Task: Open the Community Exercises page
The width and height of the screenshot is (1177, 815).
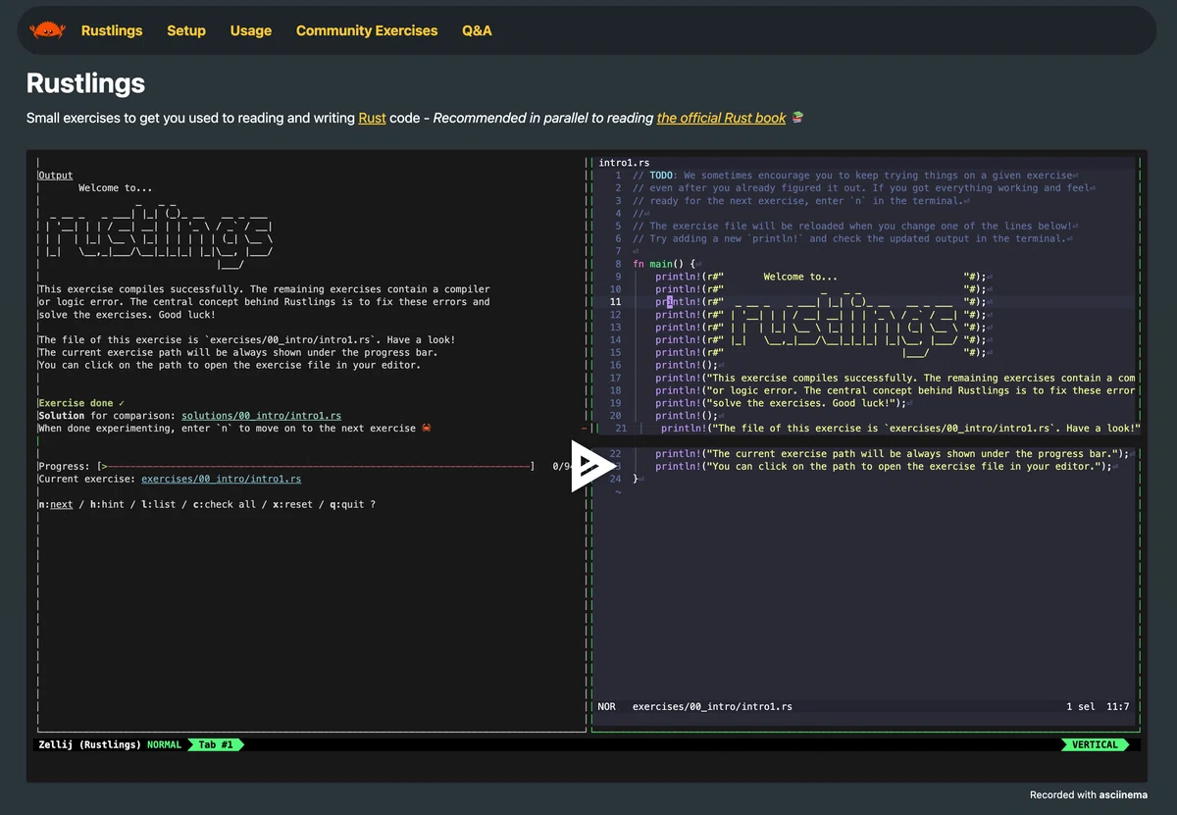Action: pos(367,30)
